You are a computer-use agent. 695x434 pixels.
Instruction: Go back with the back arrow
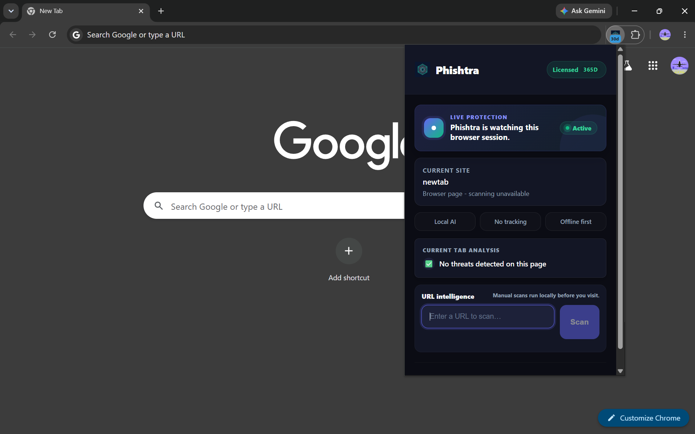pyautogui.click(x=13, y=35)
